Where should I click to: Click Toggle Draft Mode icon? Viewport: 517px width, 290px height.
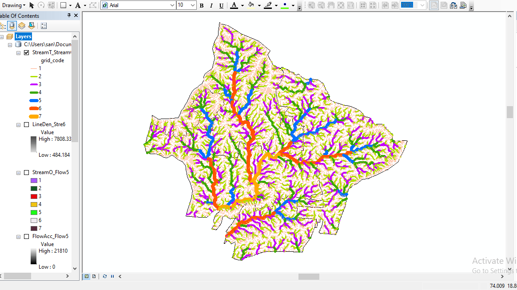click(434, 5)
